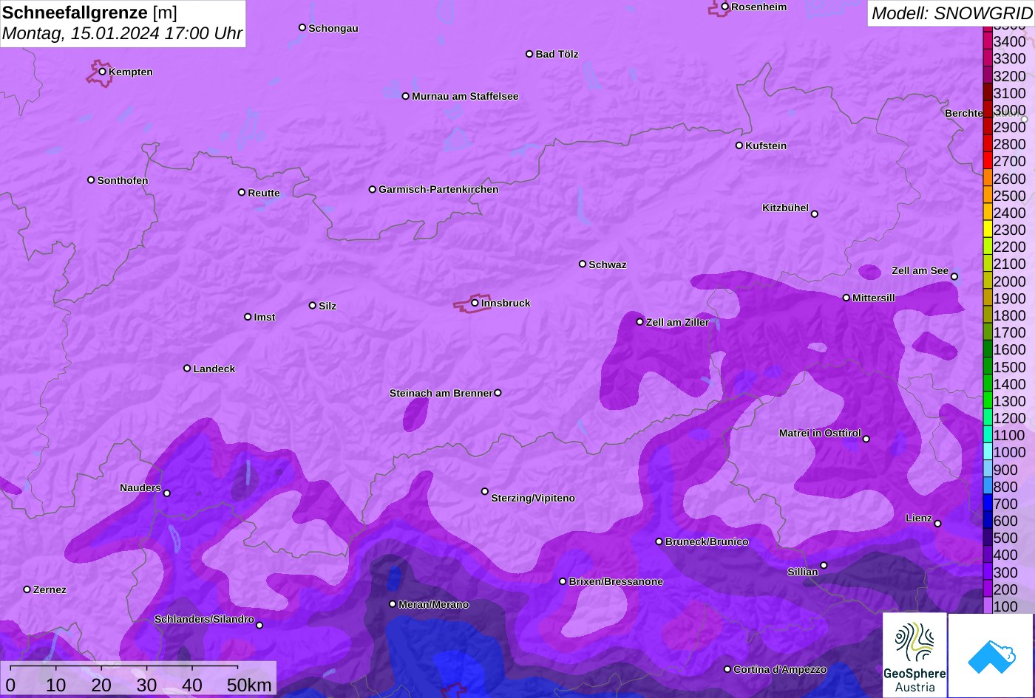Click the Meran/Merano marker dot
The image size is (1035, 698).
point(393,604)
